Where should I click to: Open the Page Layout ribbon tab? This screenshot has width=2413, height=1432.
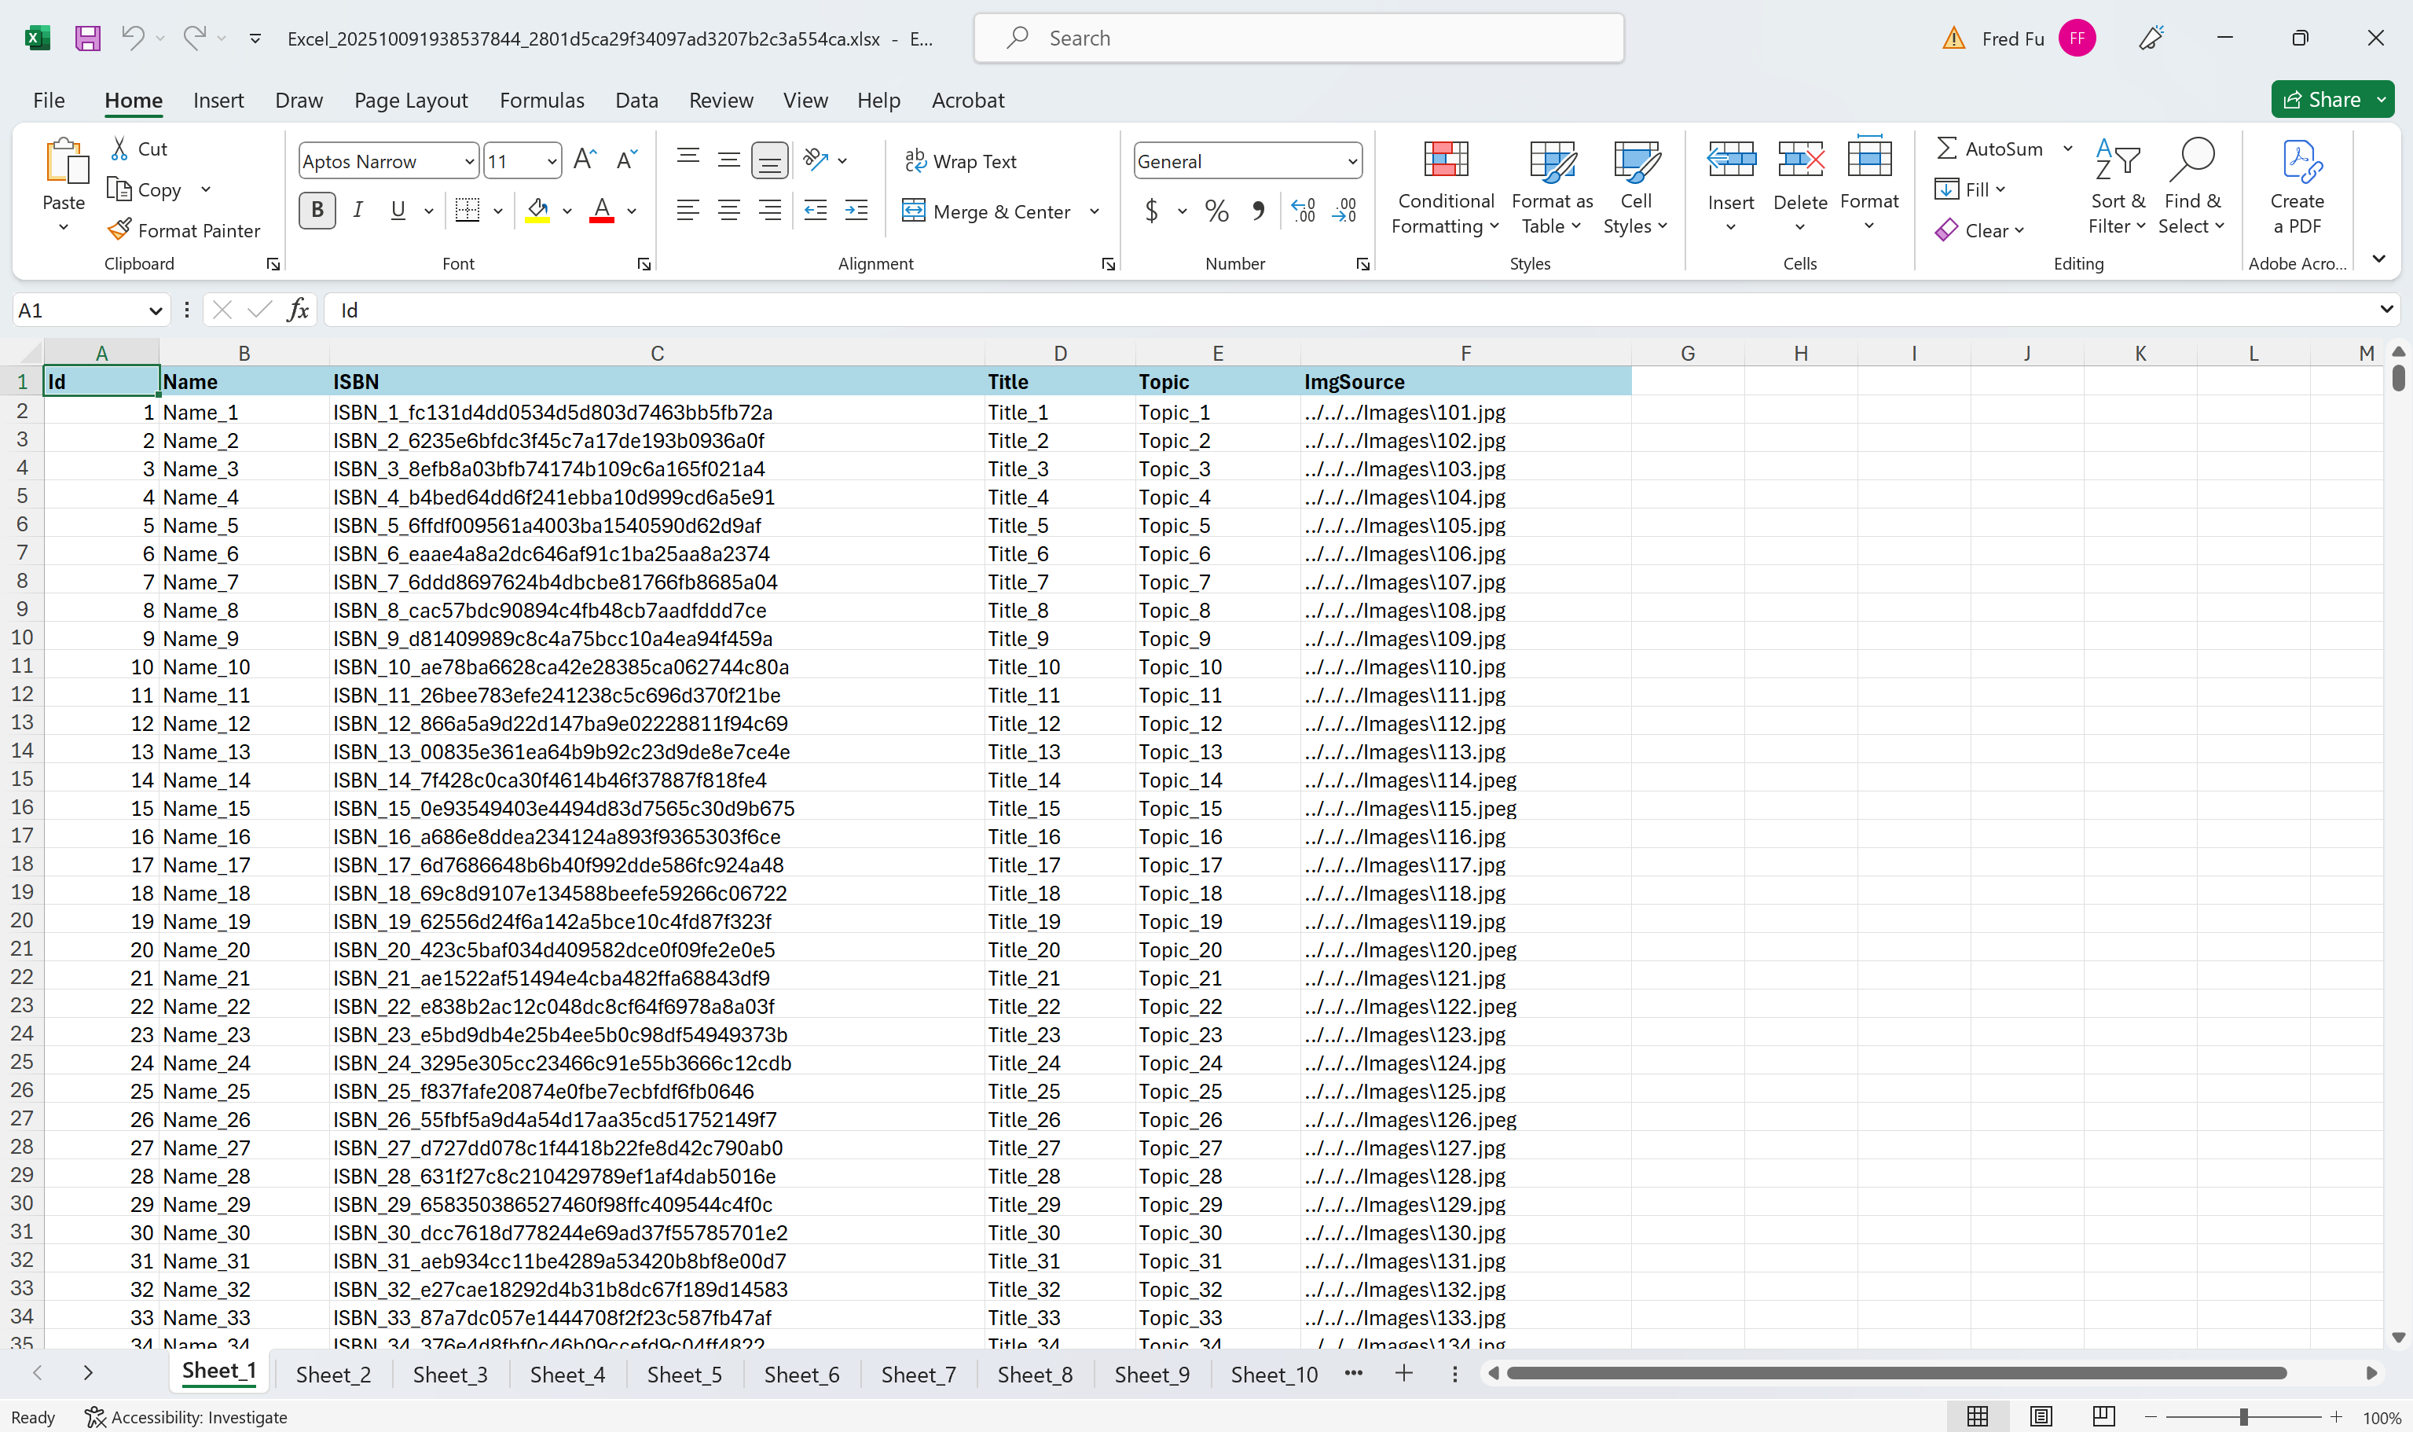click(x=410, y=101)
